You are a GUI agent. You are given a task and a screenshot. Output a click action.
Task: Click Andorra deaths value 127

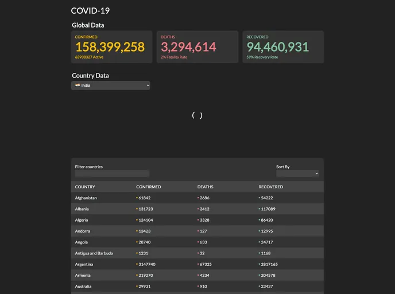pyautogui.click(x=203, y=231)
